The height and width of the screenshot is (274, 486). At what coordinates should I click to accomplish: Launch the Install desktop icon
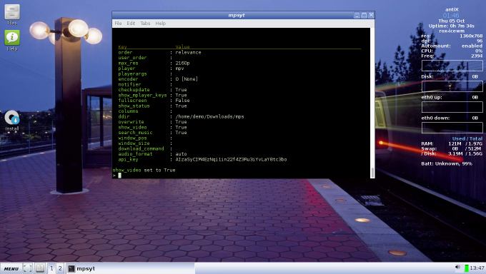(x=11, y=121)
